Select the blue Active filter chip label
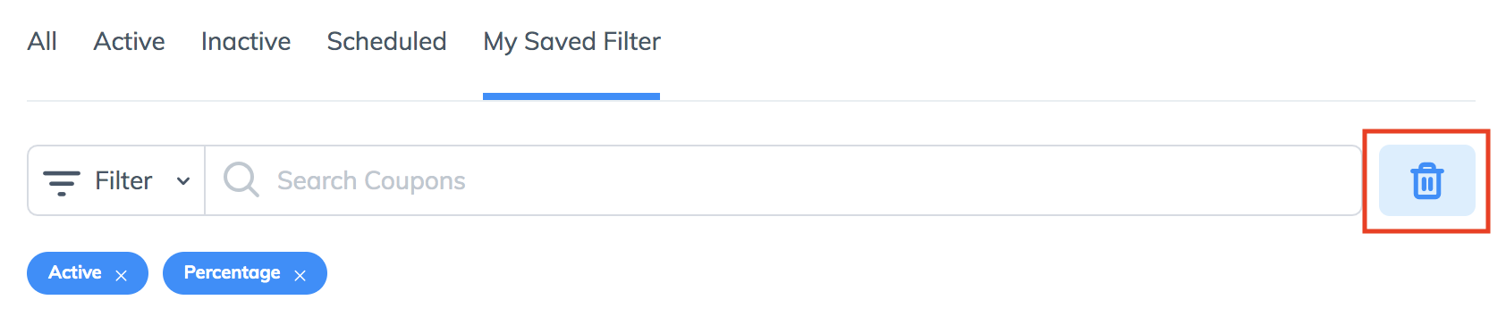 75,272
